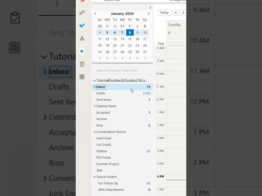The image size is (262, 196).
Task: Open For Follow Up search folder
Action: [x=122, y=183]
